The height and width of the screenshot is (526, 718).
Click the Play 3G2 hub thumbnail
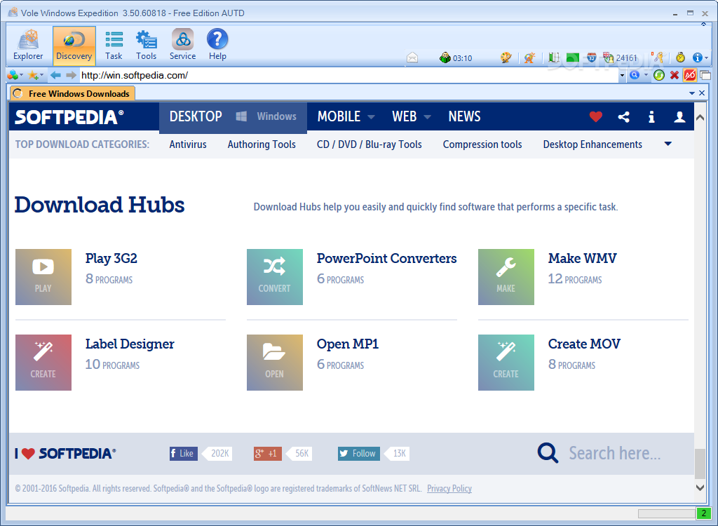(43, 277)
